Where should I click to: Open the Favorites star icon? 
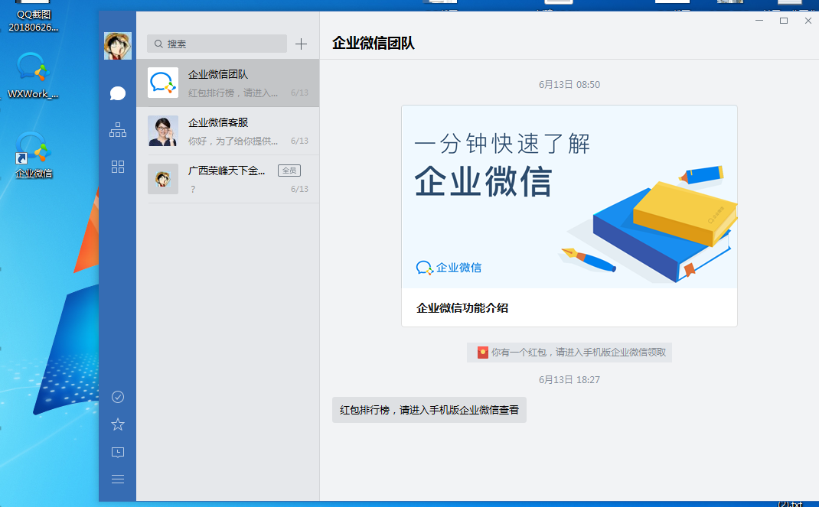click(118, 424)
